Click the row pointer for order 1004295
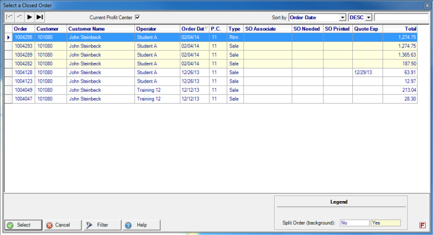The image size is (433, 235). tap(8, 38)
